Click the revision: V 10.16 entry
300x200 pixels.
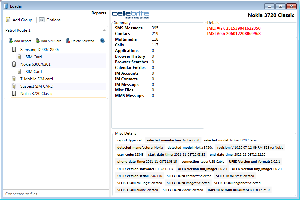250,148
